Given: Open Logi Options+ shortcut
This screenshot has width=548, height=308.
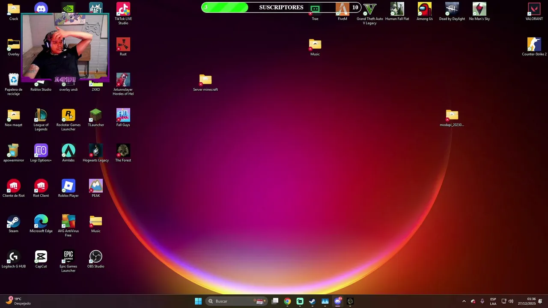Looking at the screenshot, I should click(x=41, y=153).
